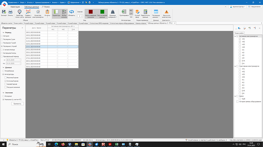Viewport: 263px width, 147px height.
Task: Open Firefox from the taskbar
Action: coord(63,144)
